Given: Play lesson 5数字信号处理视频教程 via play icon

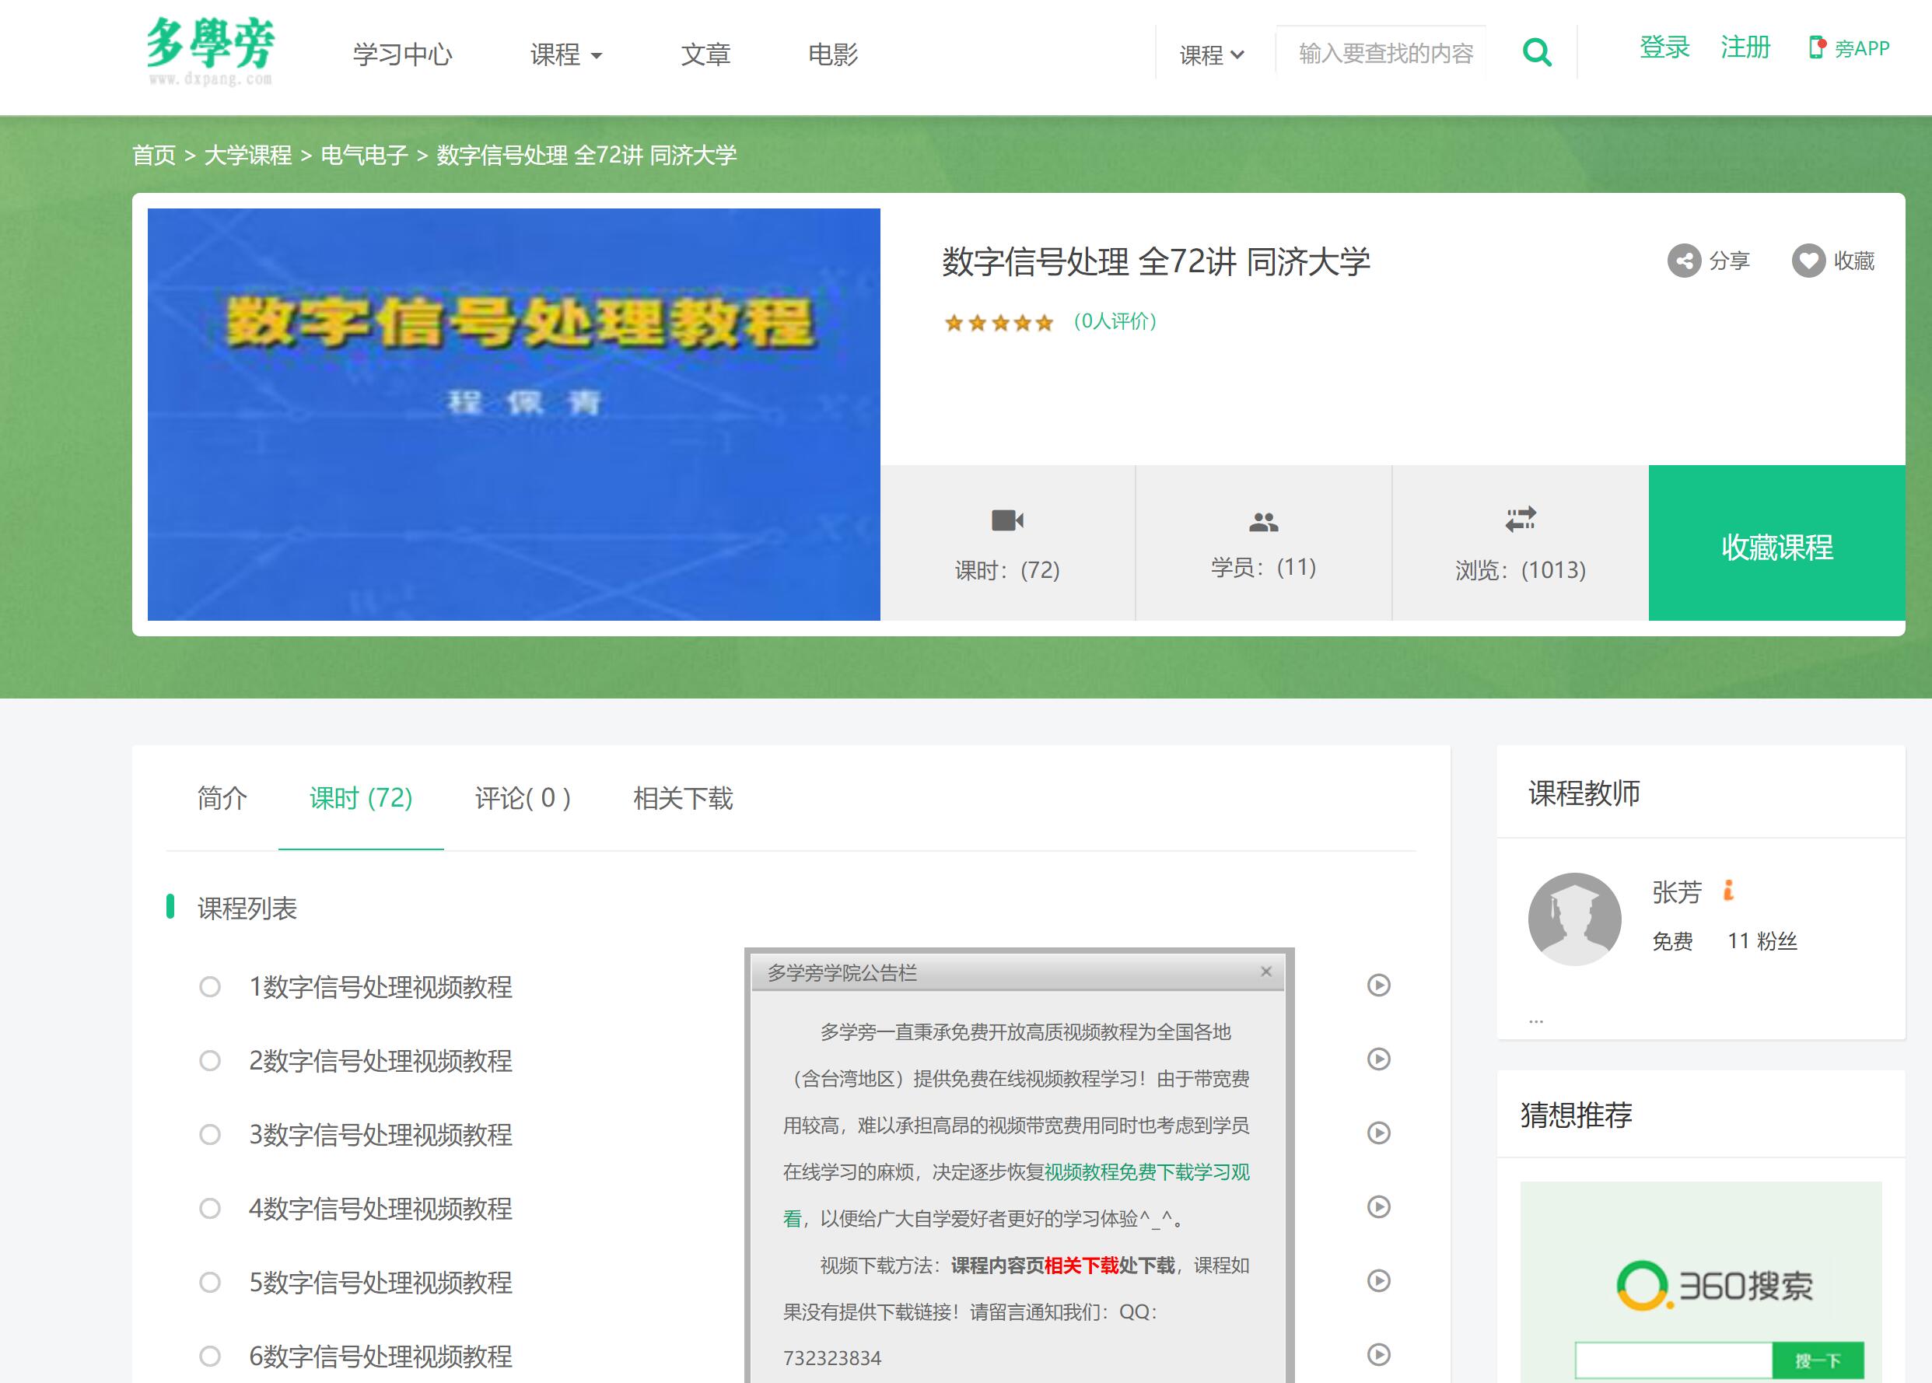Looking at the screenshot, I should click(x=1378, y=1281).
